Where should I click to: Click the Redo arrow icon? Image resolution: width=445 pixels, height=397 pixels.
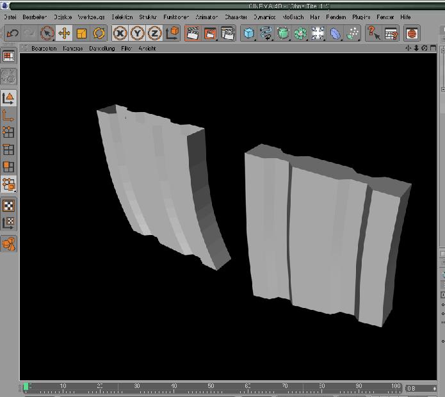pos(29,33)
